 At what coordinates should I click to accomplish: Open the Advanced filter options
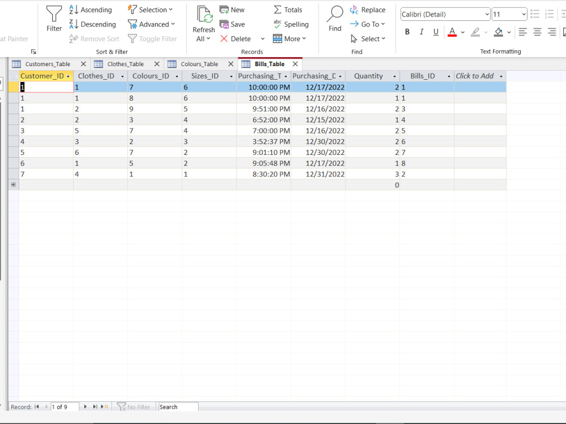coord(151,24)
